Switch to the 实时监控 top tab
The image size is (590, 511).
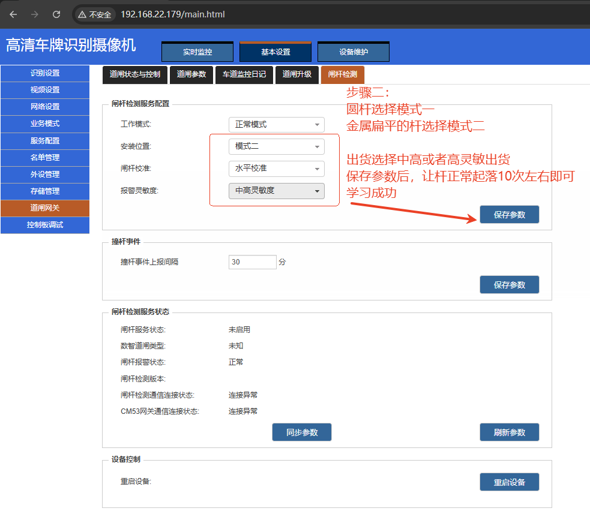pos(197,52)
